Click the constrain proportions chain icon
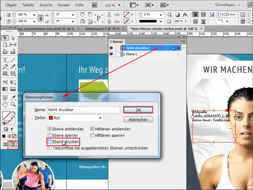The width and height of the screenshot is (253, 190). (x=40, y=18)
